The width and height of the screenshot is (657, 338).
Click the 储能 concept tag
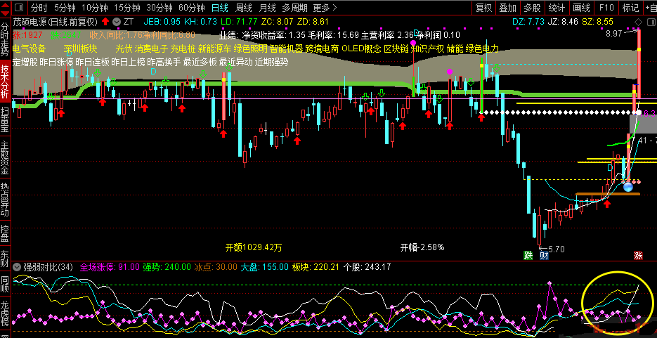coord(455,48)
